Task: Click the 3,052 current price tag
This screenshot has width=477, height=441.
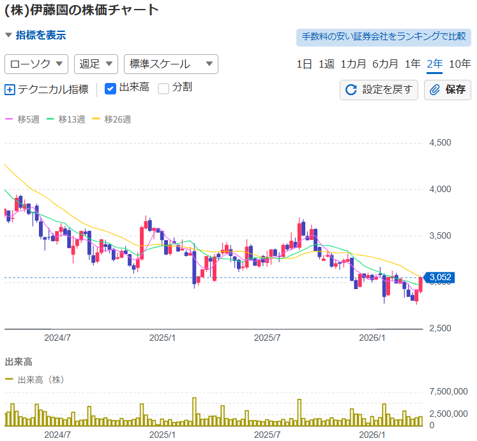Action: coord(440,277)
